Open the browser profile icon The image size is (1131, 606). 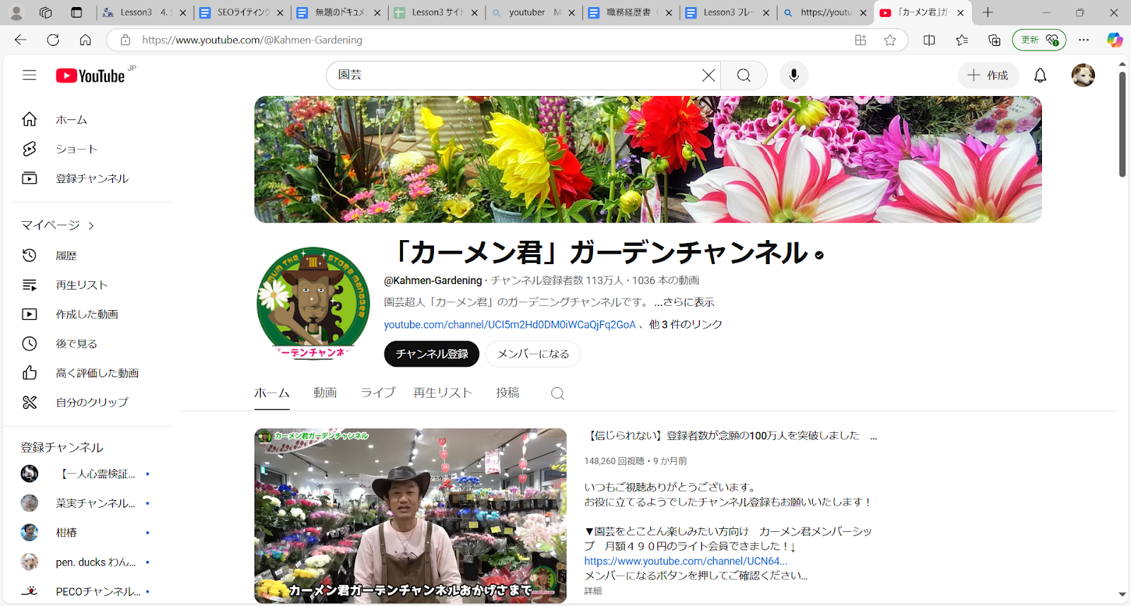pyautogui.click(x=16, y=12)
